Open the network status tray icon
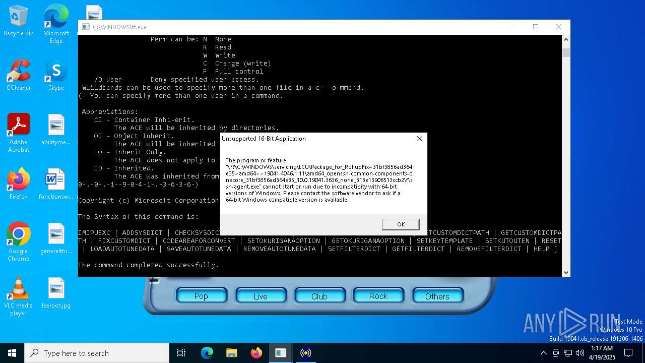Screen dimensions: 645x363 (x=568, y=353)
